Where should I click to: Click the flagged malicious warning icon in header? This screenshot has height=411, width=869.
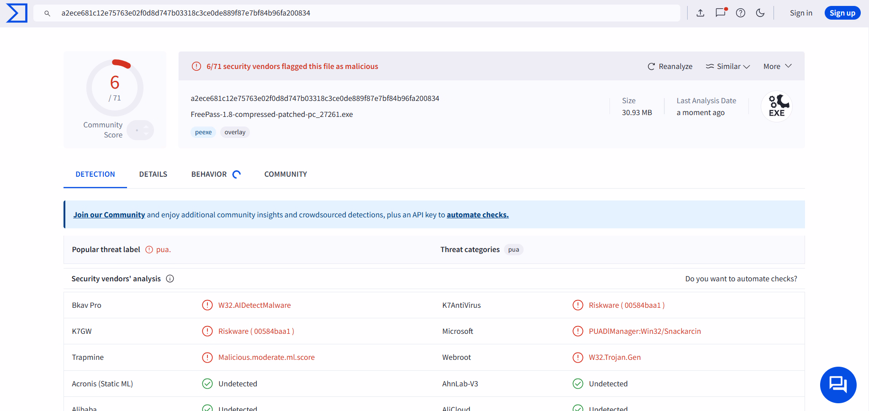click(196, 66)
